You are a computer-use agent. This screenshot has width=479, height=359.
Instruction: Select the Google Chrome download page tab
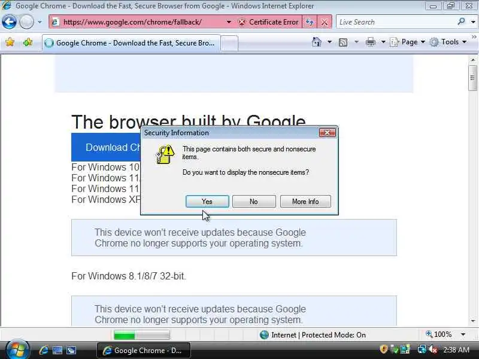coord(131,43)
